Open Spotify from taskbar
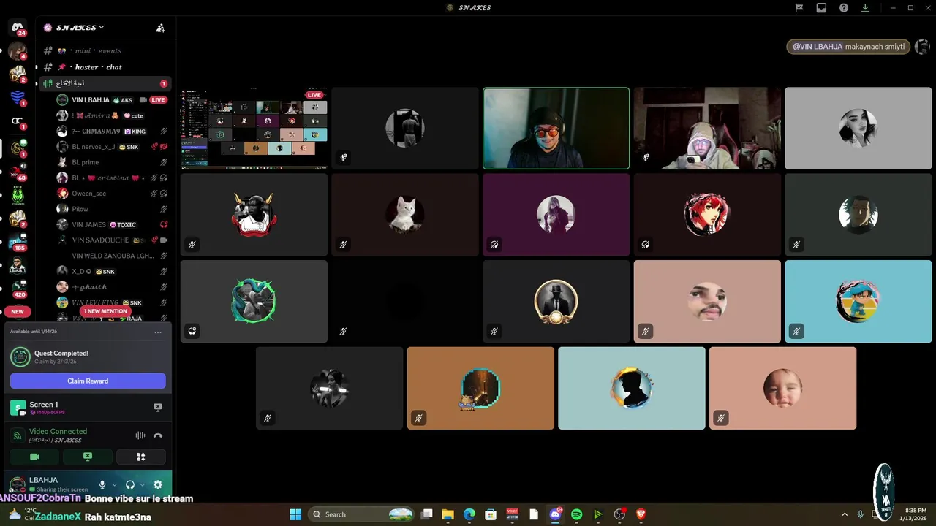 [576, 514]
